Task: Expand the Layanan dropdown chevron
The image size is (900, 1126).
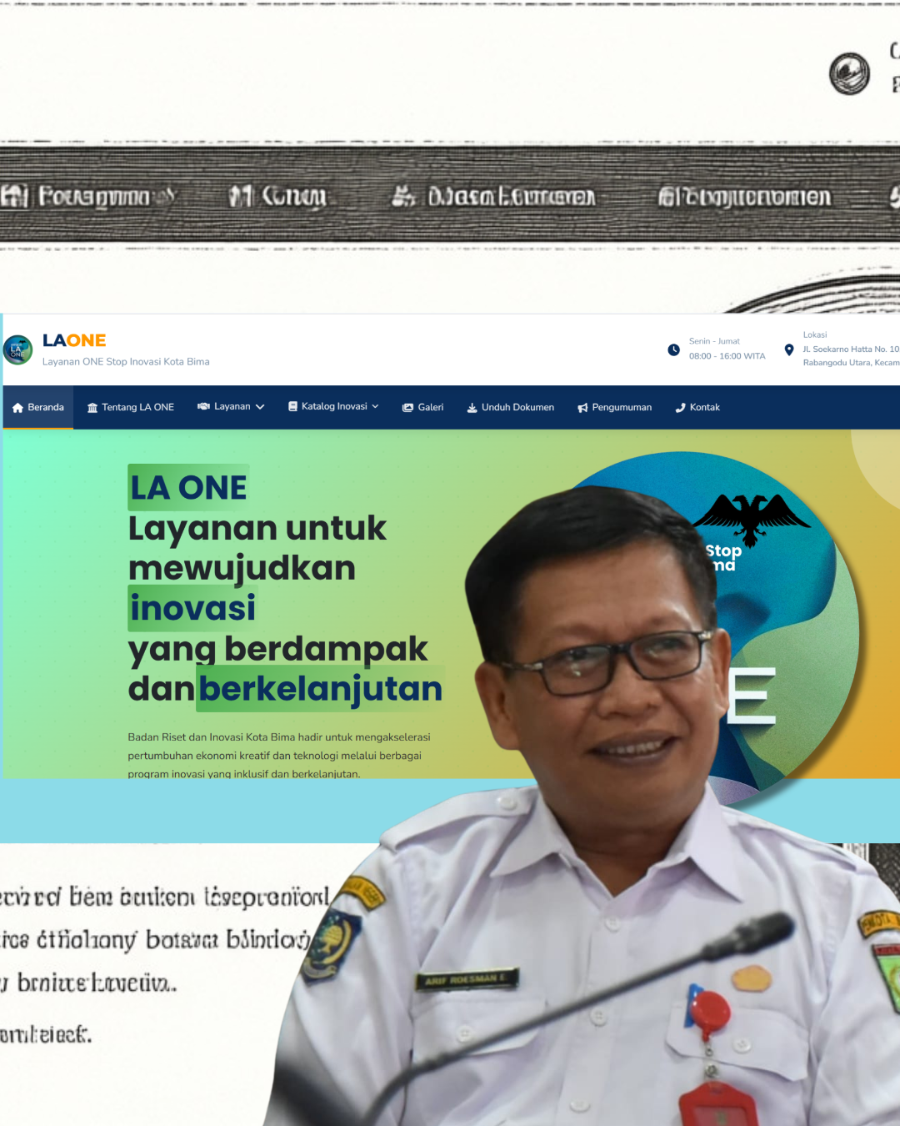Action: [x=260, y=407]
